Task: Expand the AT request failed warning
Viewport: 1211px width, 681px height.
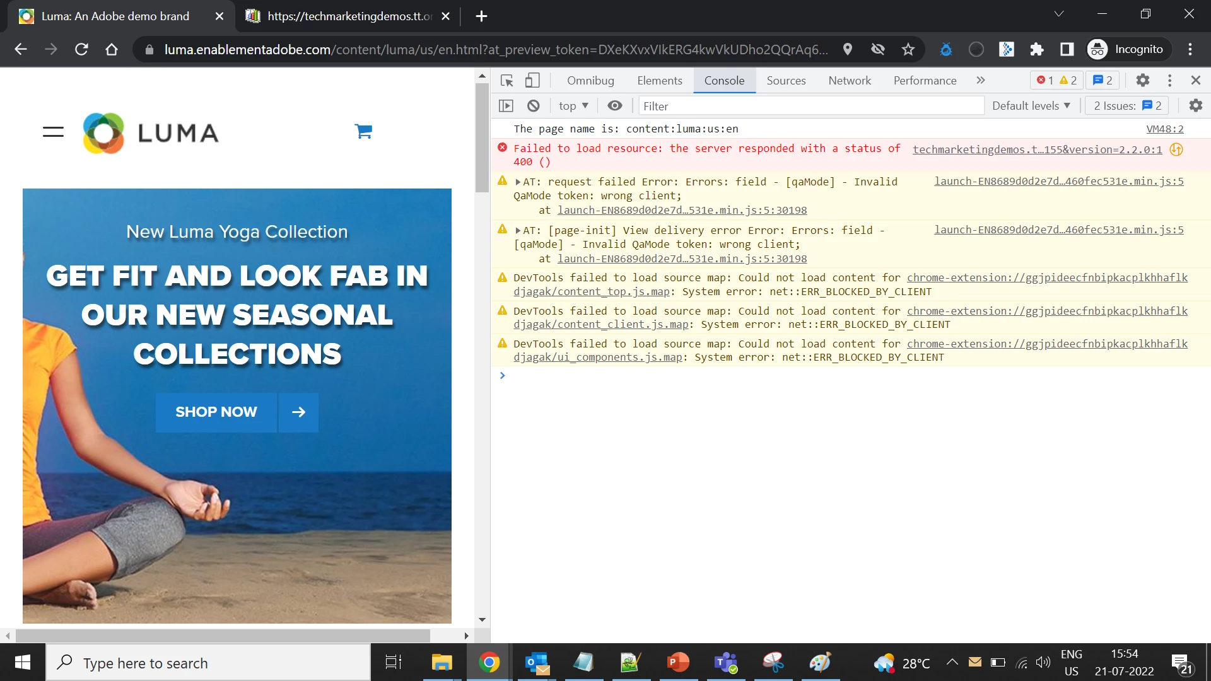Action: pos(518,182)
